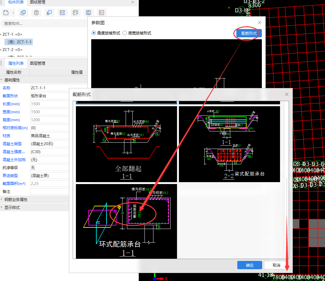Screen dimensions: 325x281
Task: Switch to 图纸管理 tab
Action: click(38, 2)
